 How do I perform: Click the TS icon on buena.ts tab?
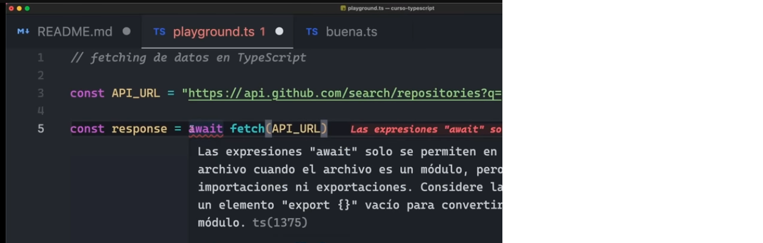click(312, 32)
